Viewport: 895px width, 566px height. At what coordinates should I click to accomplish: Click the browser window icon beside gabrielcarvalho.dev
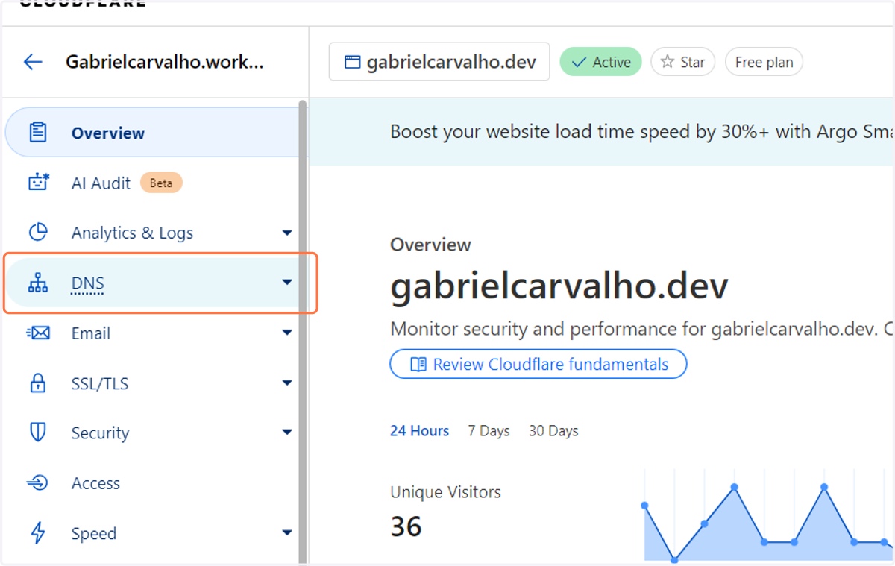coord(352,62)
